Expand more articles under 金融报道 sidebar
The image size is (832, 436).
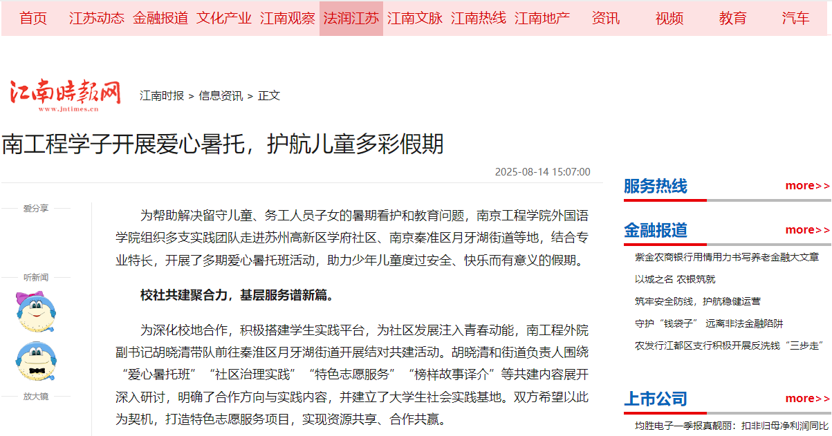[x=806, y=229]
